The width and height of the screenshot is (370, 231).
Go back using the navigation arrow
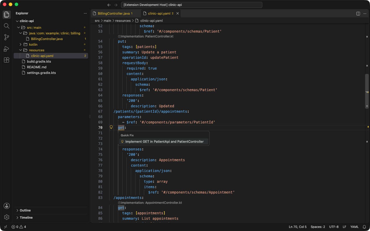pyautogui.click(x=109, y=5)
